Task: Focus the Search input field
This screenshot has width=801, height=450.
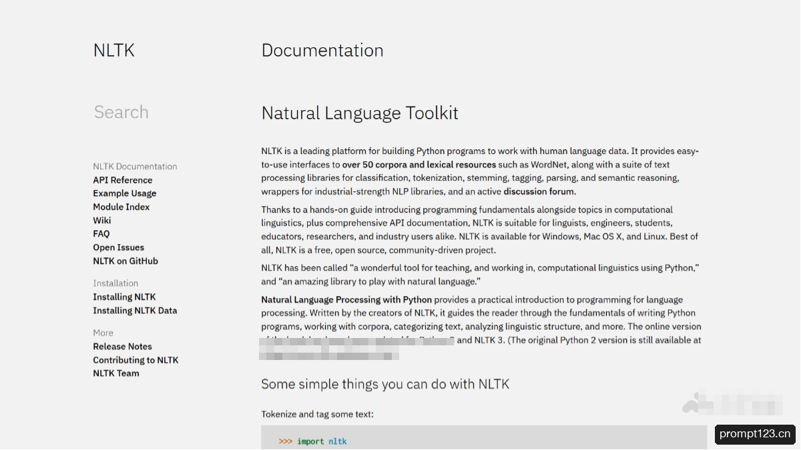Action: tap(121, 112)
